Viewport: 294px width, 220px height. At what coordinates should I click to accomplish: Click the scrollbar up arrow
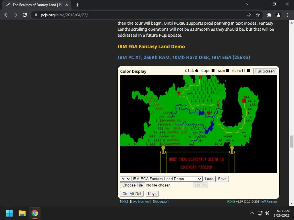(291, 23)
